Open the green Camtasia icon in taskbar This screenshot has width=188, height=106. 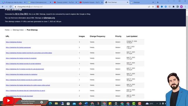tap(134, 103)
